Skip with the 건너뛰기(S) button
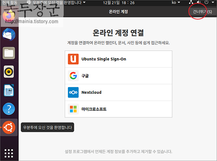The width and height of the screenshot is (217, 161). pyautogui.click(x=202, y=12)
